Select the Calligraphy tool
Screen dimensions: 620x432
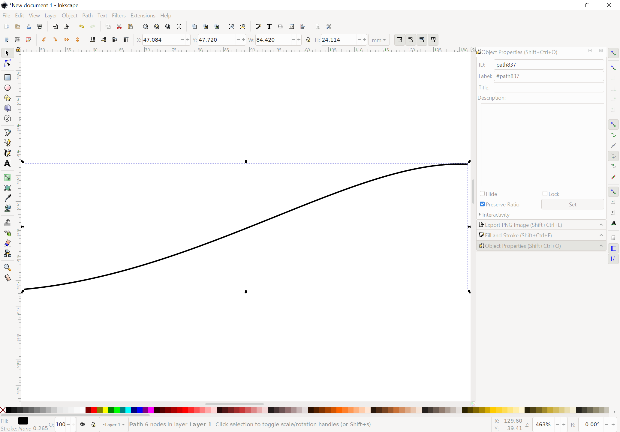8,153
